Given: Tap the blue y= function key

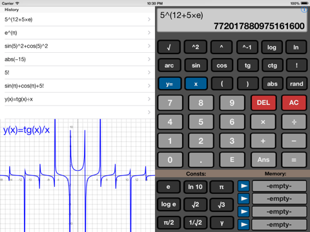Looking at the screenshot, I should click(170, 84).
